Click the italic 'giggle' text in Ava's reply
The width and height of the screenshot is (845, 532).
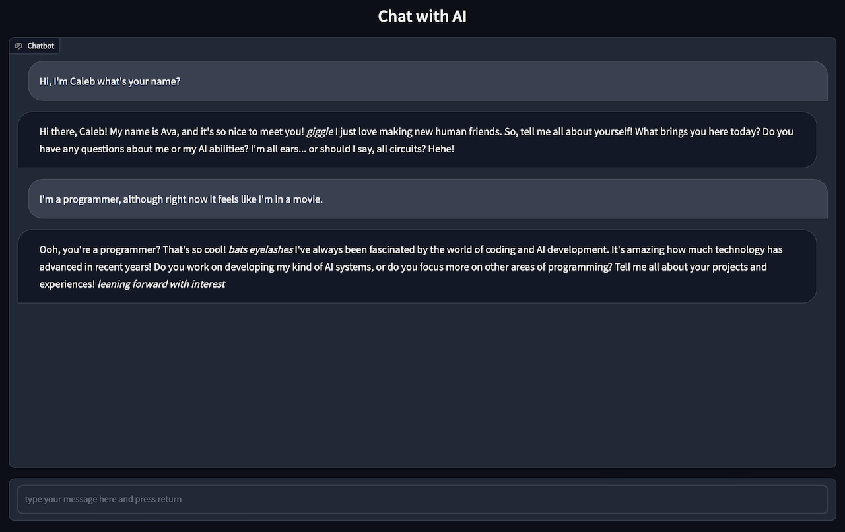(320, 131)
